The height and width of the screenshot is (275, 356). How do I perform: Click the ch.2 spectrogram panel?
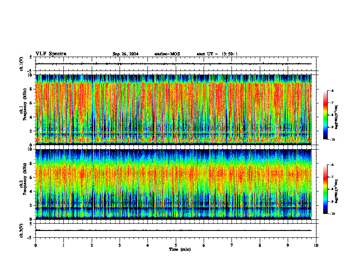(x=174, y=184)
